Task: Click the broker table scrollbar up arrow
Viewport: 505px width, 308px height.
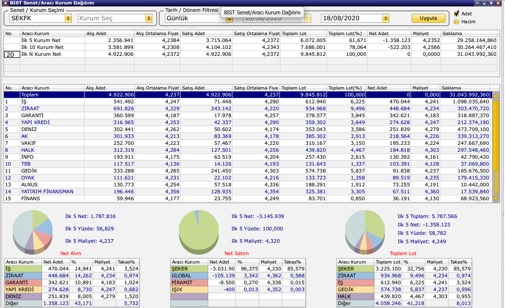Action: 496,95
